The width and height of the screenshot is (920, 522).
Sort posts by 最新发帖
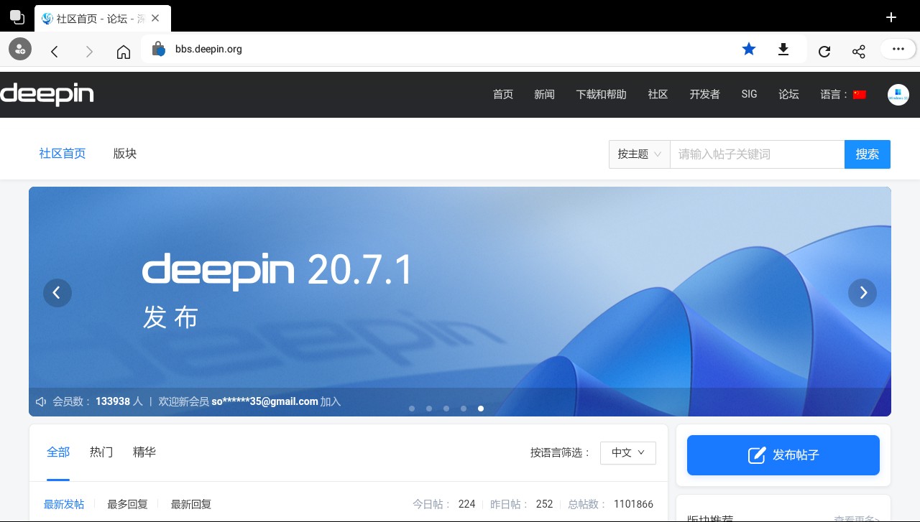coord(64,504)
